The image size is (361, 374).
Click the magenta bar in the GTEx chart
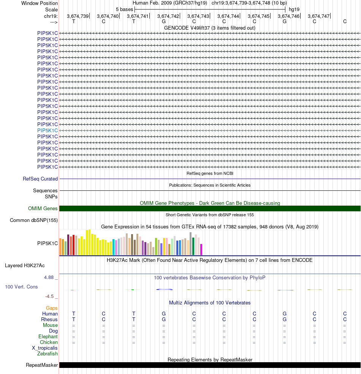click(x=201, y=249)
